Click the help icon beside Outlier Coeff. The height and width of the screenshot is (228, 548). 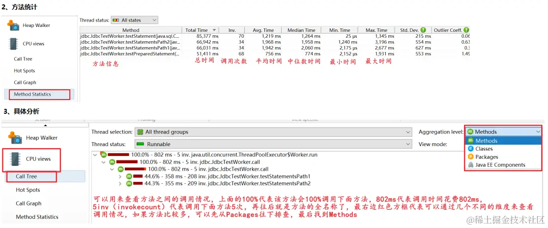tap(466, 30)
